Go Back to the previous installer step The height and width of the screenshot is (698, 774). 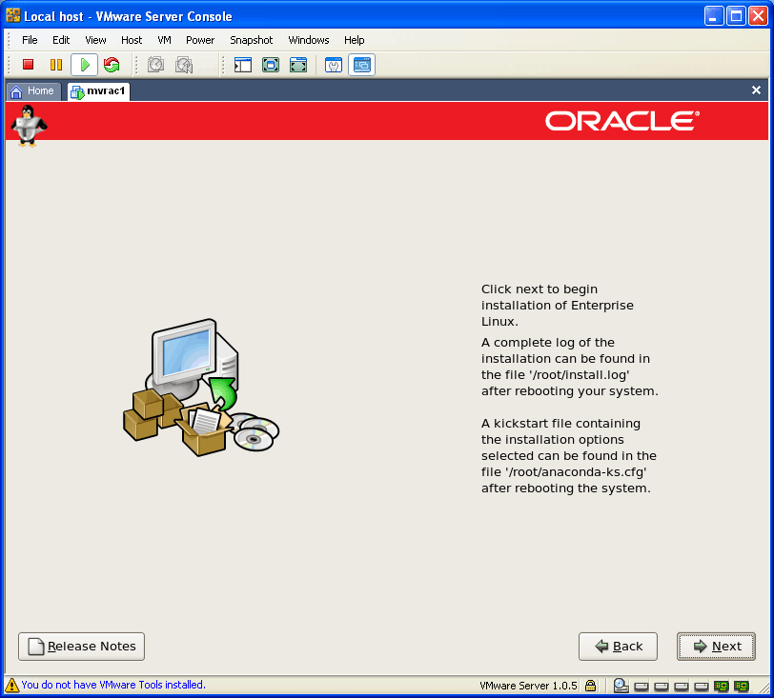[x=618, y=647]
